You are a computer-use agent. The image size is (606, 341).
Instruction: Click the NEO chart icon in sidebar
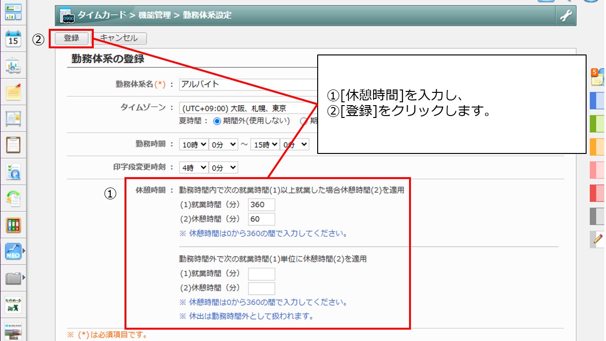(x=14, y=251)
